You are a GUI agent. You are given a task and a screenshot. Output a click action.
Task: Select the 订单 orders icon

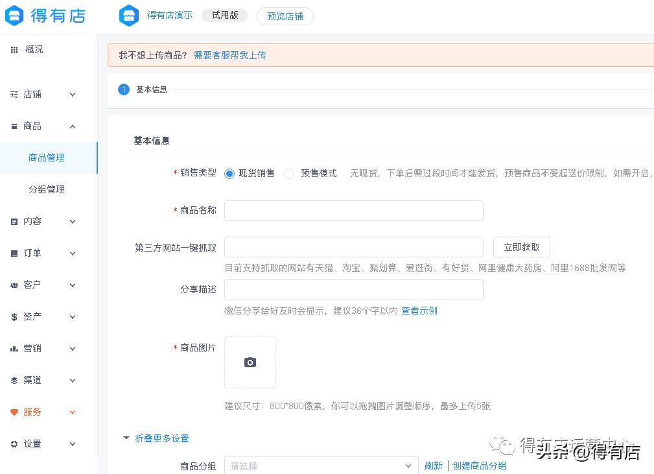14,253
